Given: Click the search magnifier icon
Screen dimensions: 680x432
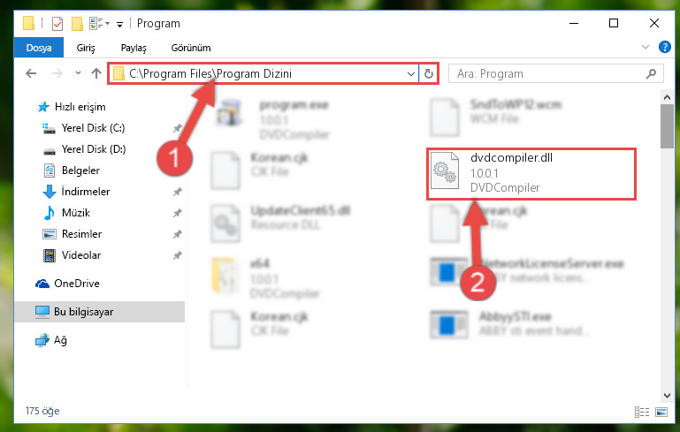Looking at the screenshot, I should click(651, 73).
